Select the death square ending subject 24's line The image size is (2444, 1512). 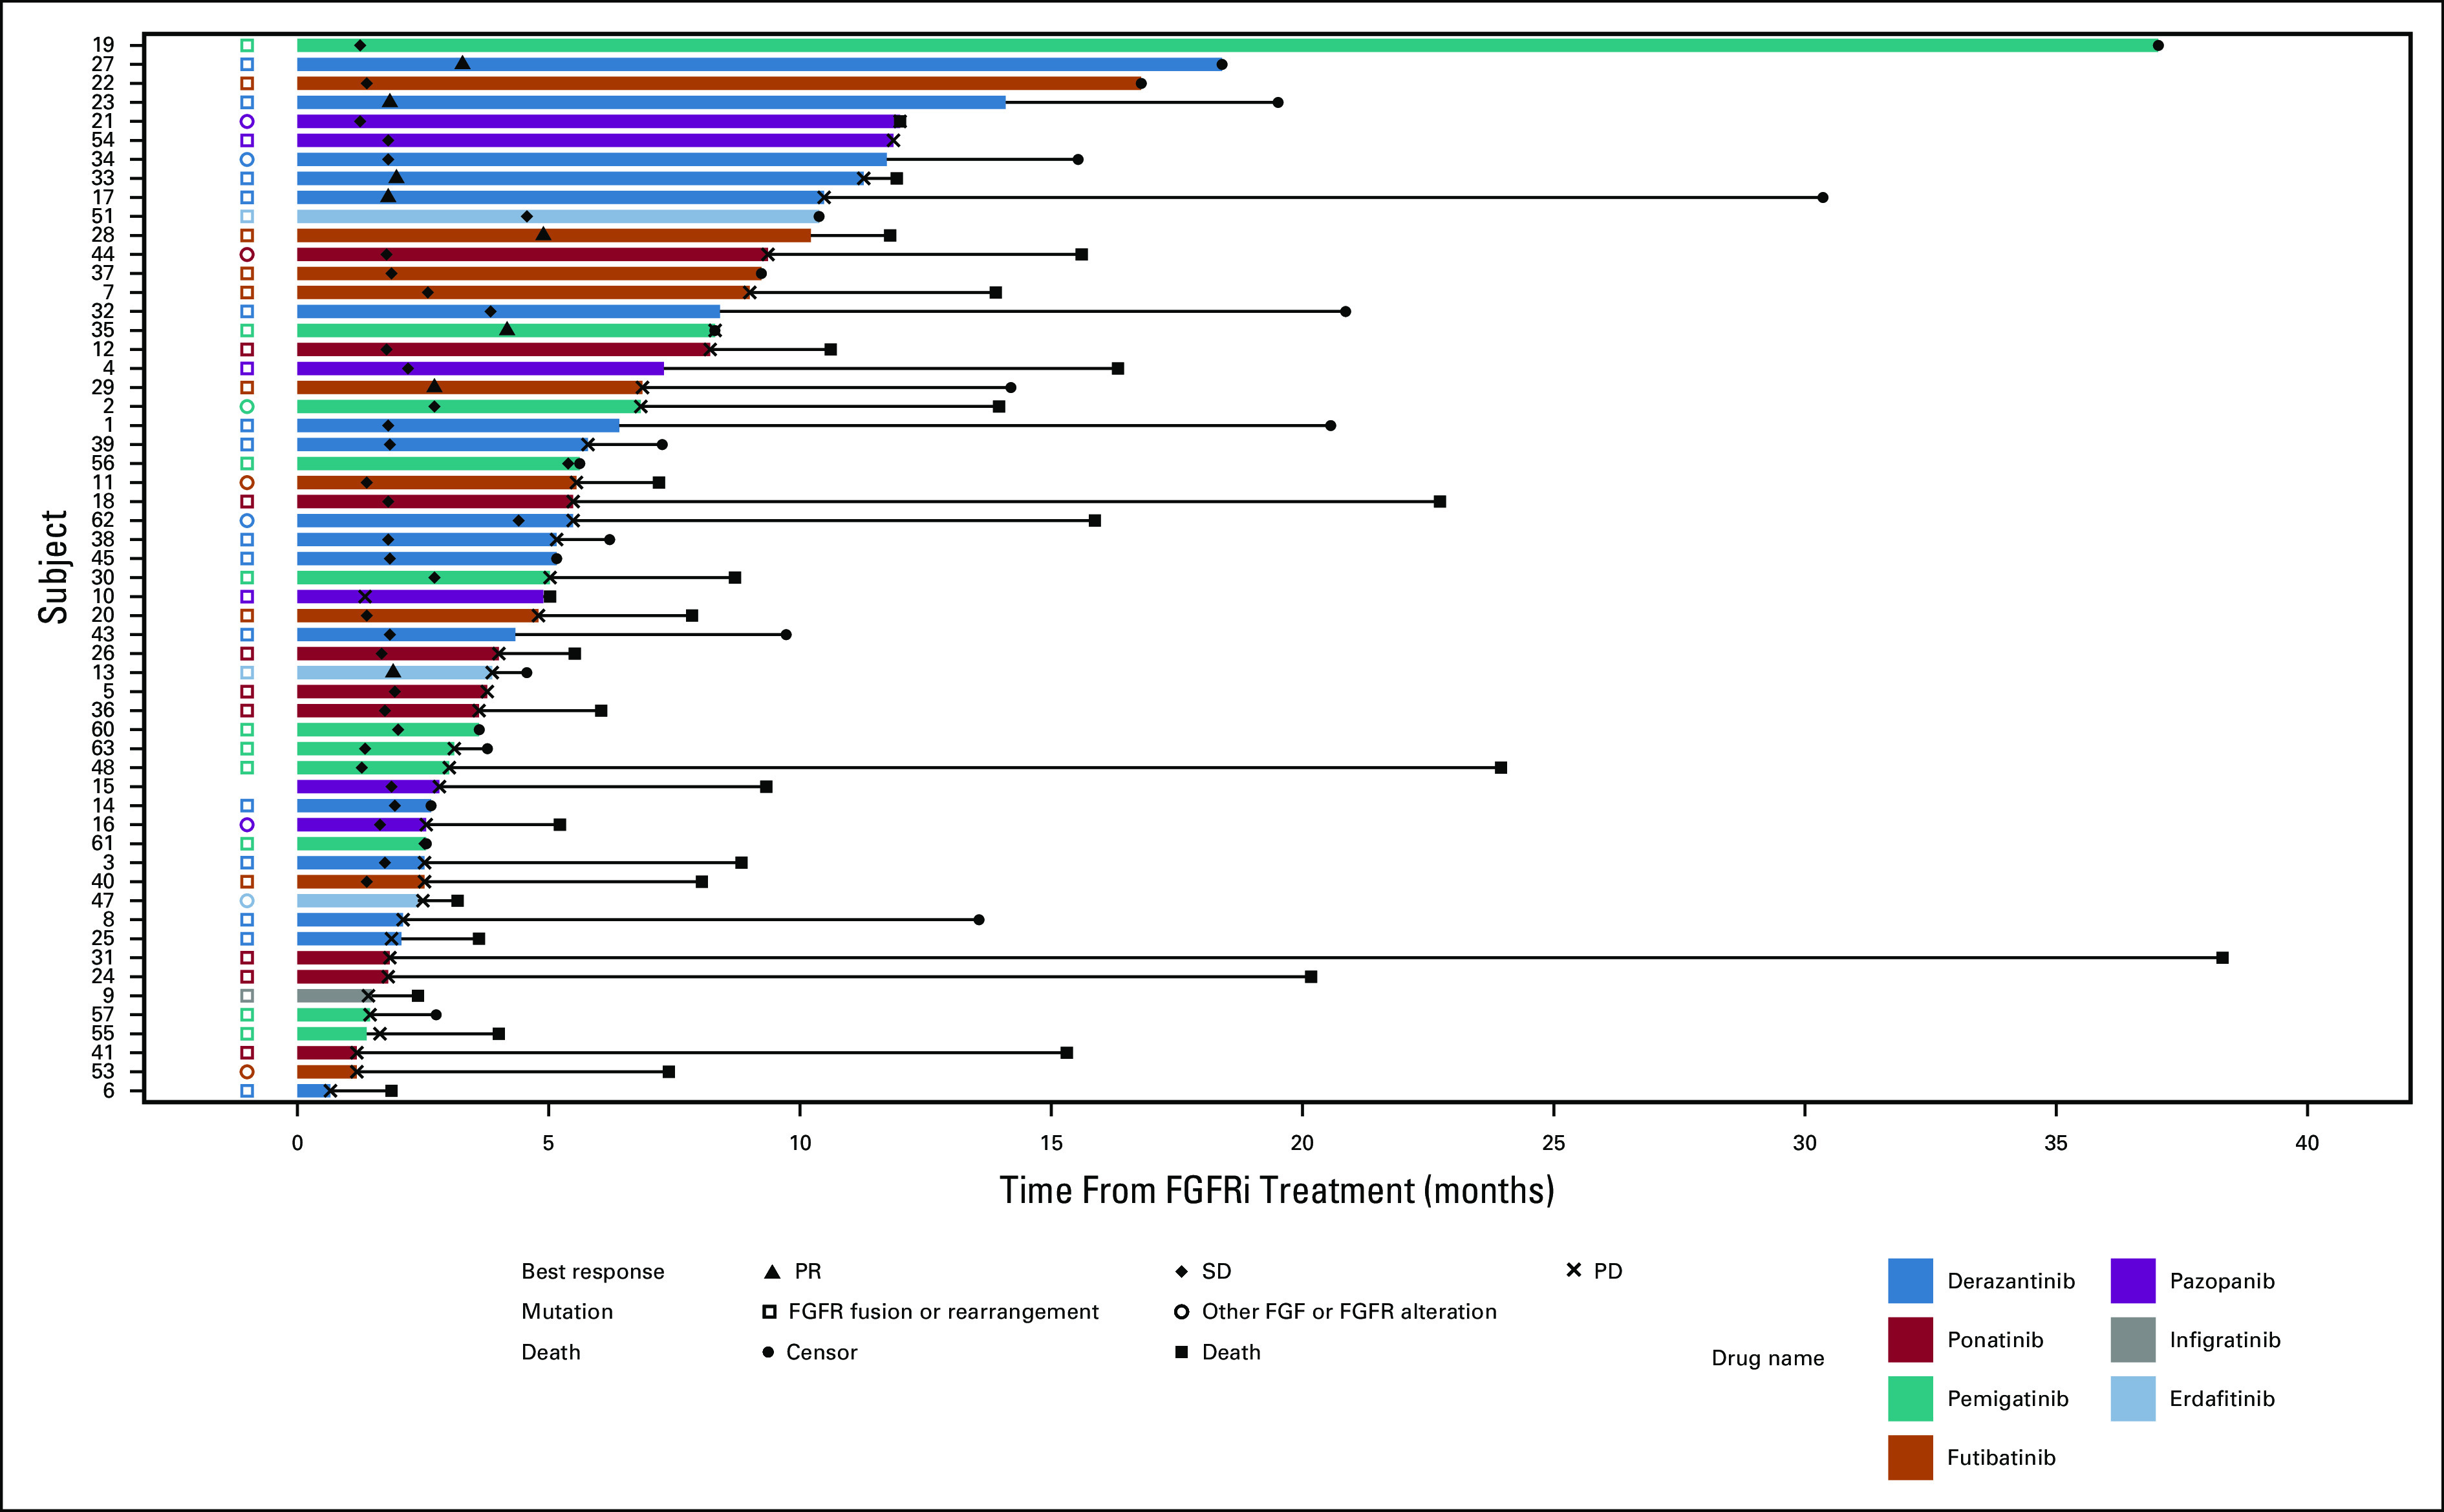tap(1311, 977)
